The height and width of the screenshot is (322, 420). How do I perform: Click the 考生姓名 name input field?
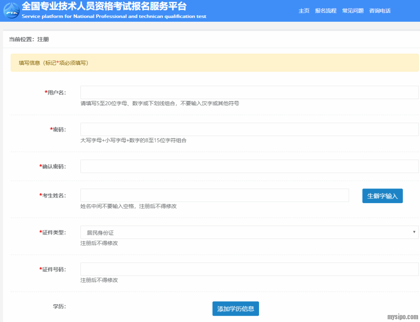click(214, 195)
